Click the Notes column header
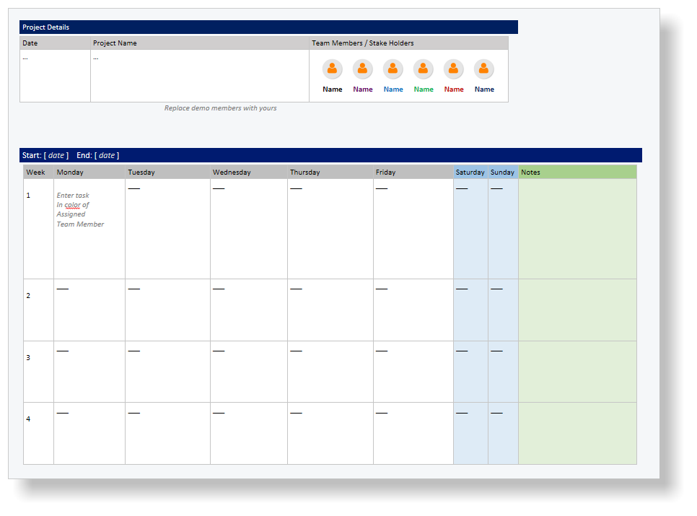The width and height of the screenshot is (697, 516). [577, 172]
